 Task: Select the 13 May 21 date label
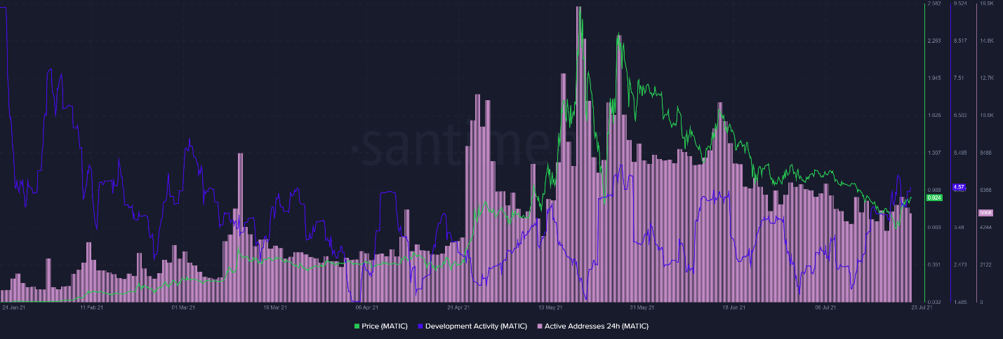coord(550,307)
